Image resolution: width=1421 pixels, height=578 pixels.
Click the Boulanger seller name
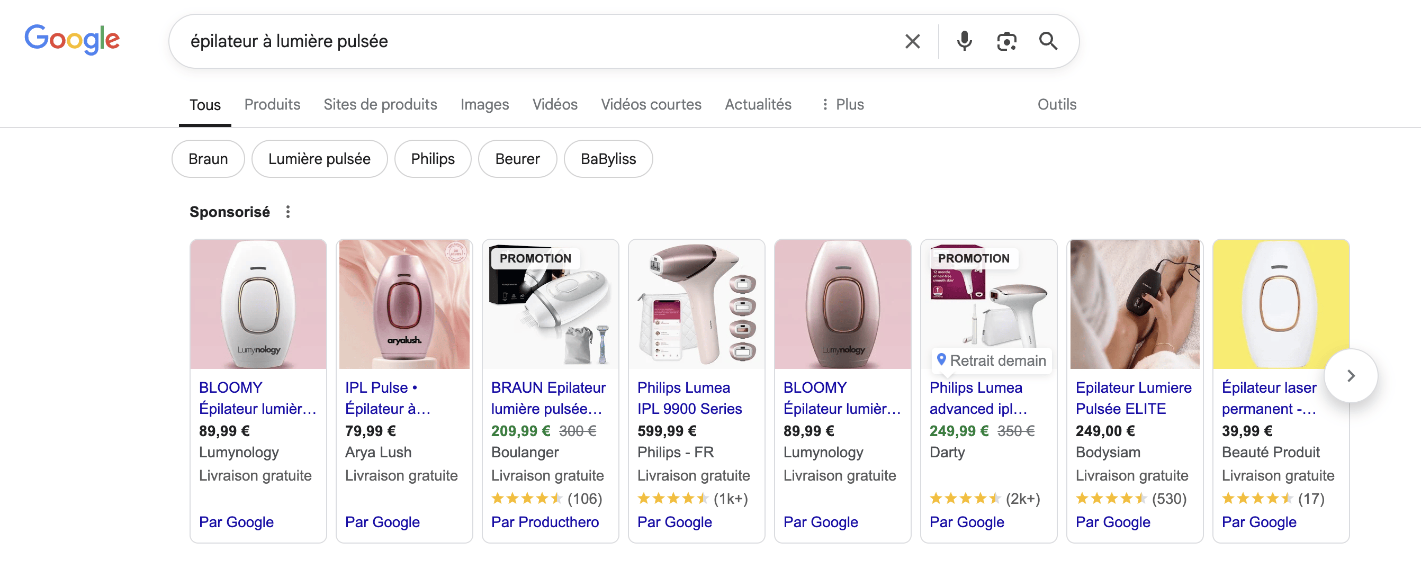tap(525, 452)
